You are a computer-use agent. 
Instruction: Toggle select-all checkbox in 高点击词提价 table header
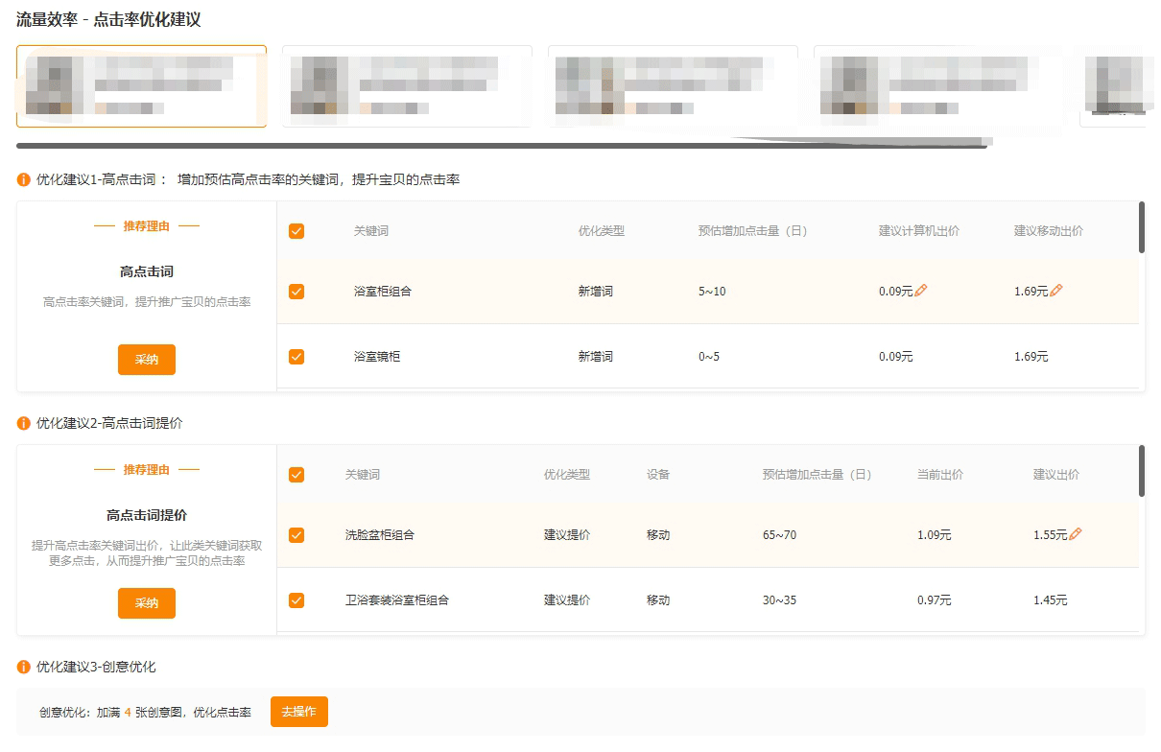click(296, 475)
